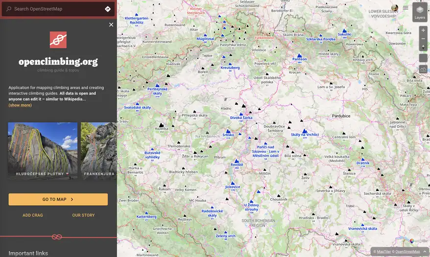Open the MapTiler attribution link
The width and height of the screenshot is (430, 257).
click(383, 252)
